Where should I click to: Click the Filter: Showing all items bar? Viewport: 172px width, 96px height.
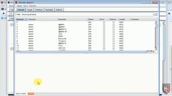(84, 14)
